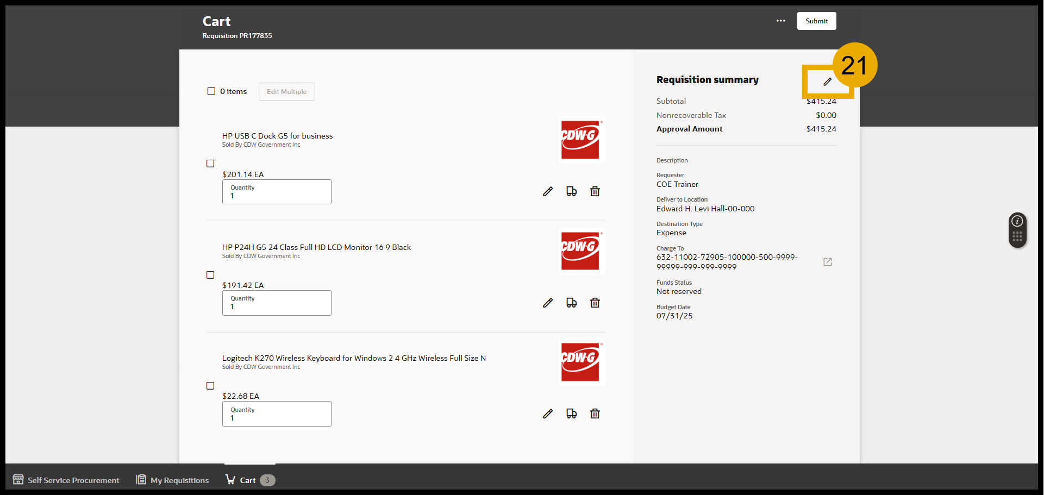This screenshot has width=1044, height=495.
Task: Remove the Logitech K270 keyboard from cart
Action: coord(595,413)
